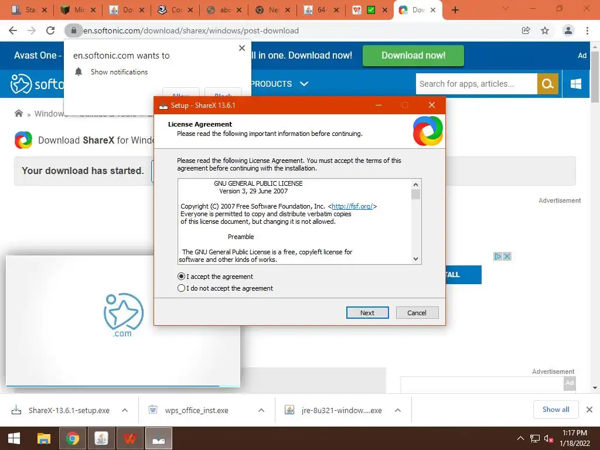Screen dimensions: 600x450
Task: Close the notification permission popup
Action: pos(242,48)
